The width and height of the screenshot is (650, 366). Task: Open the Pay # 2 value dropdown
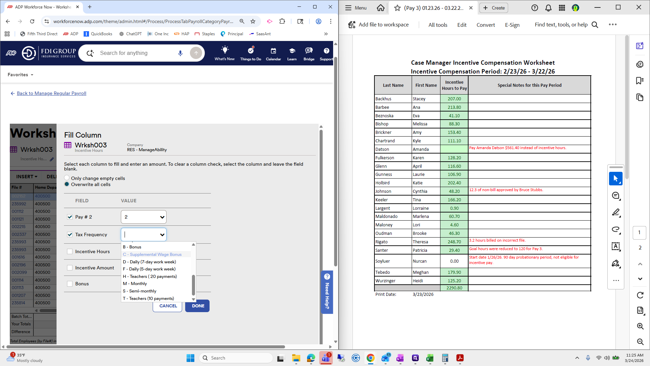point(143,217)
